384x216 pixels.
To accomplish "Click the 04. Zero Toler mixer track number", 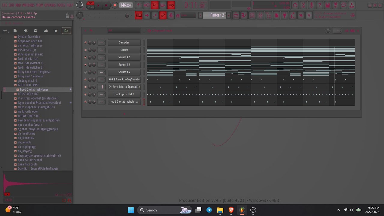I will click(x=102, y=87).
